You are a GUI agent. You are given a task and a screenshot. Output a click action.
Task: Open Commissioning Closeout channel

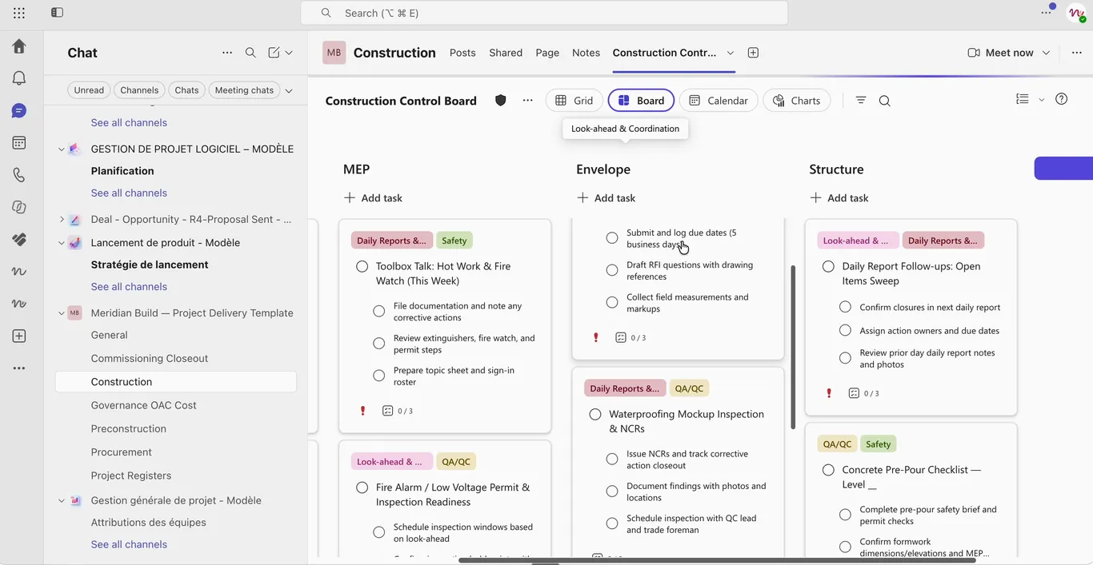pos(150,359)
